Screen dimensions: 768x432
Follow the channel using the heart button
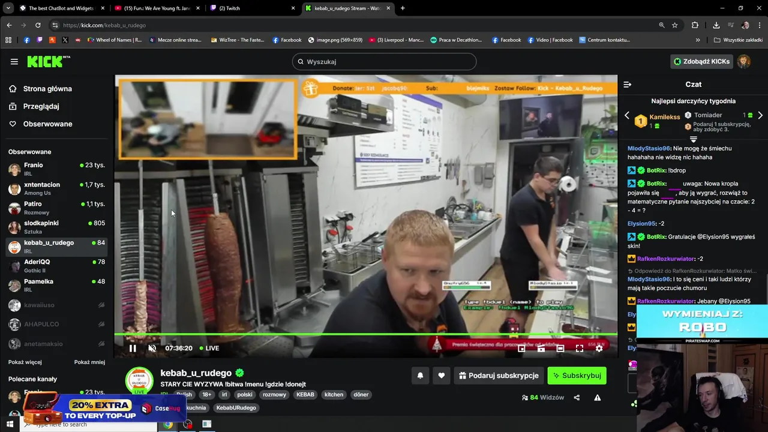pyautogui.click(x=442, y=376)
